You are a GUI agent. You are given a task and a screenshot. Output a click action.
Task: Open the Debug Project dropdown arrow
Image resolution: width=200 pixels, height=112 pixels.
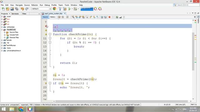tap(78, 9)
